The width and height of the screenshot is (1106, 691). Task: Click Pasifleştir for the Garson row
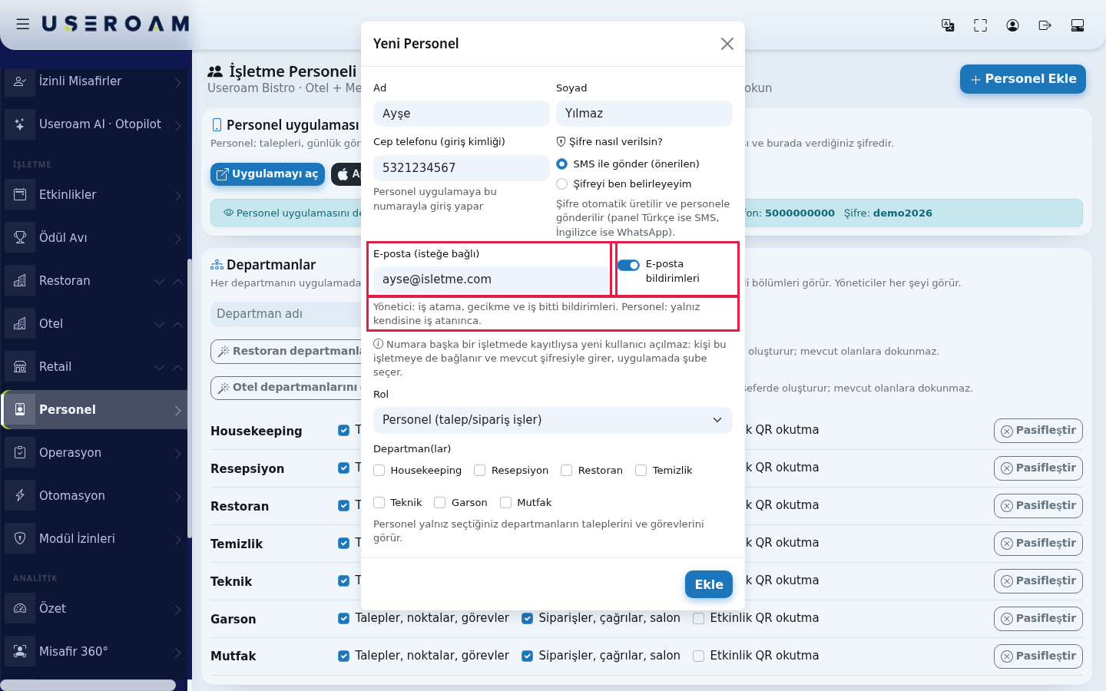click(x=1038, y=619)
